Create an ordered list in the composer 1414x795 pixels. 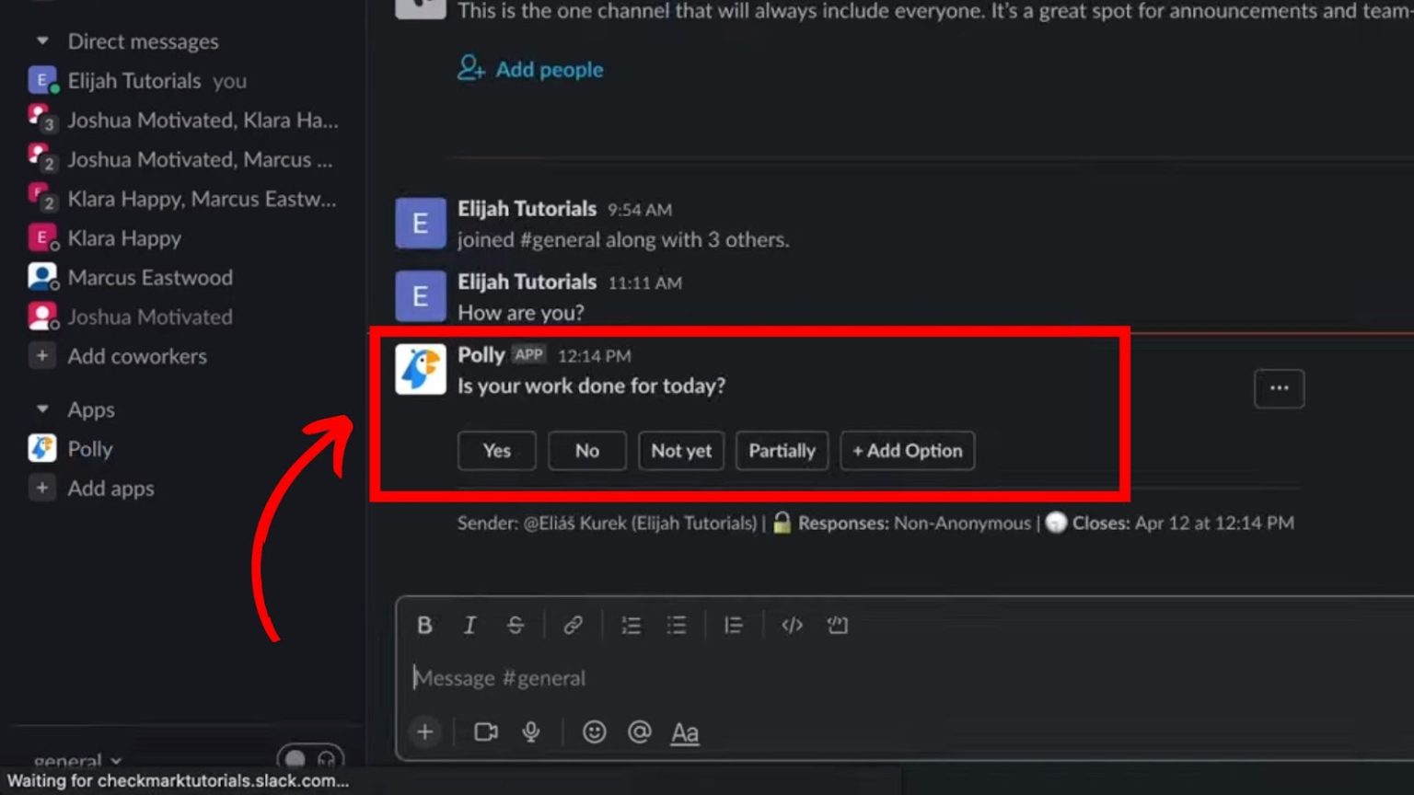(631, 625)
